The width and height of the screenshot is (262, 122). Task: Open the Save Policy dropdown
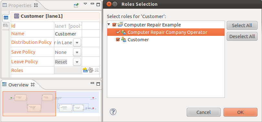pyautogui.click(x=77, y=52)
